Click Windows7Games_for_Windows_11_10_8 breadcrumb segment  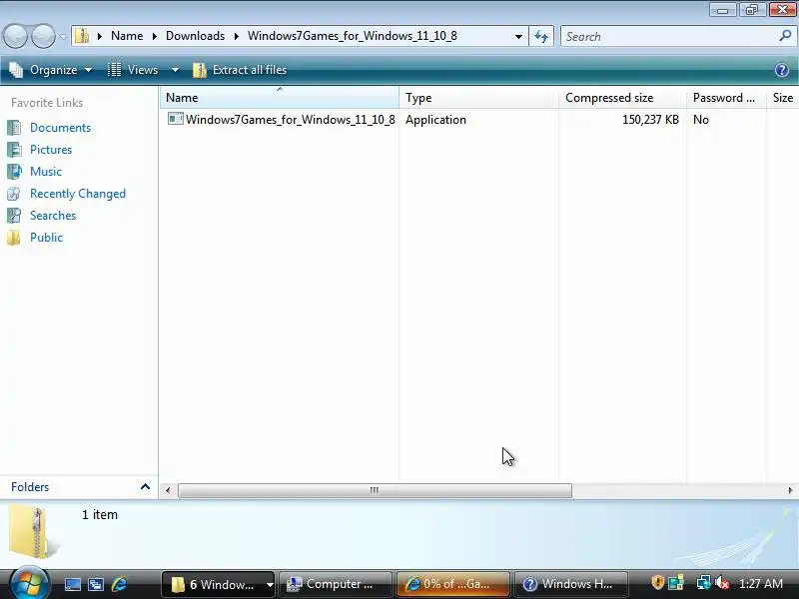tap(353, 36)
